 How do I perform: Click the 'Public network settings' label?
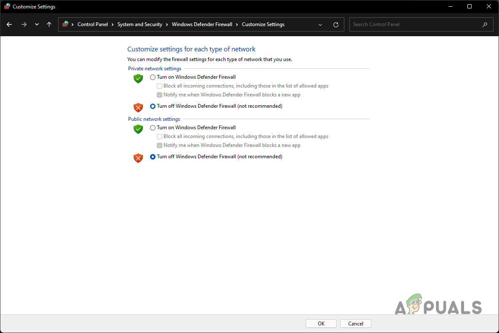tap(154, 119)
